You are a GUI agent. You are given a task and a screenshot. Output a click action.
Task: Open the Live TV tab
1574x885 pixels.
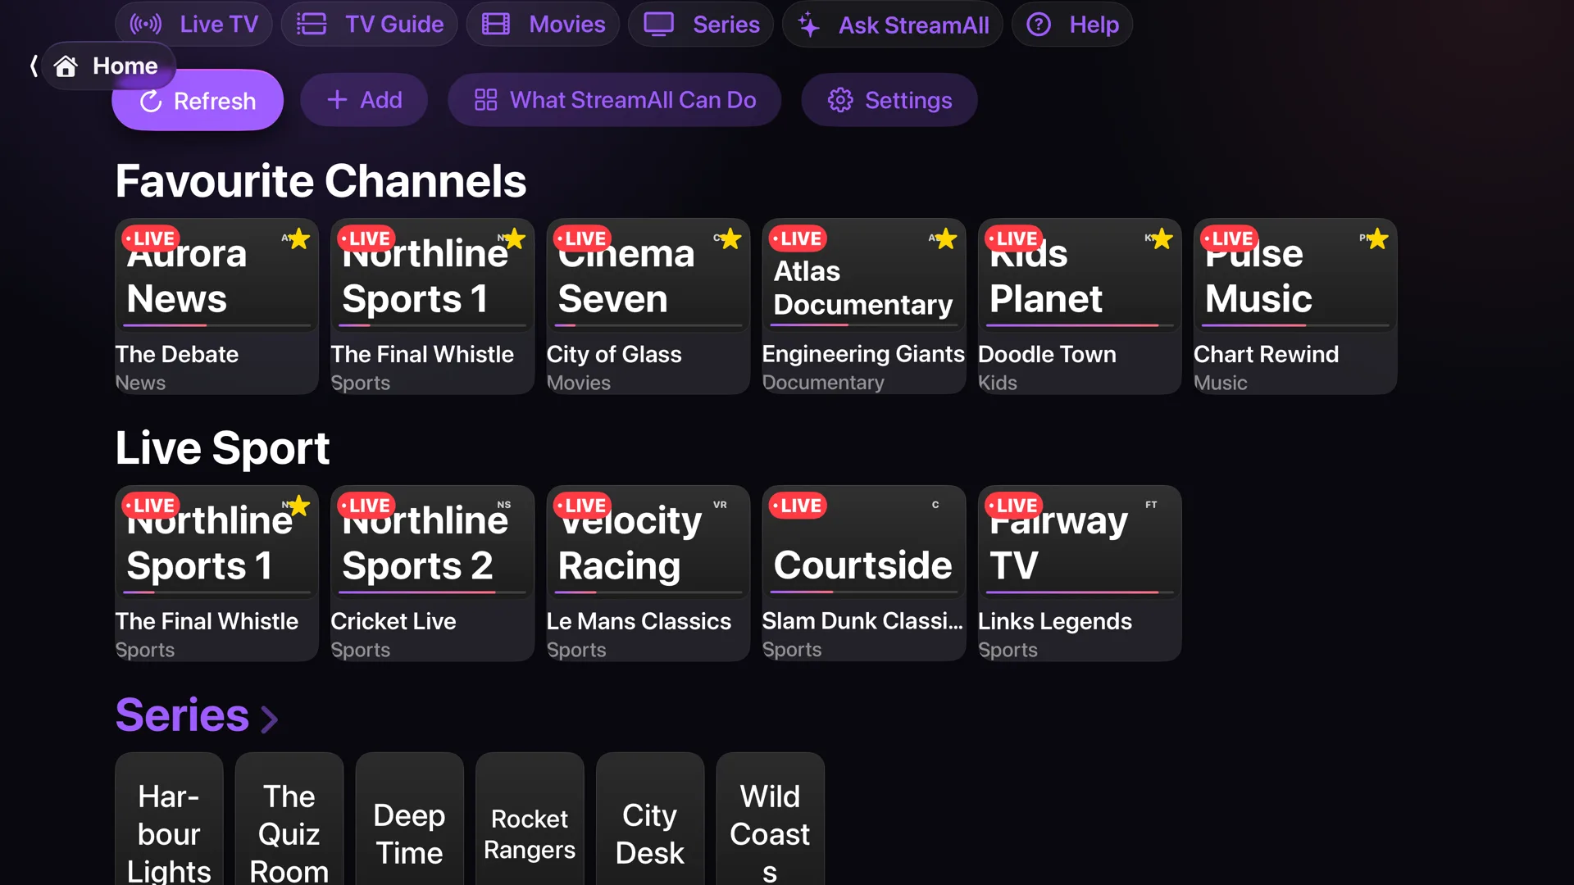194,25
